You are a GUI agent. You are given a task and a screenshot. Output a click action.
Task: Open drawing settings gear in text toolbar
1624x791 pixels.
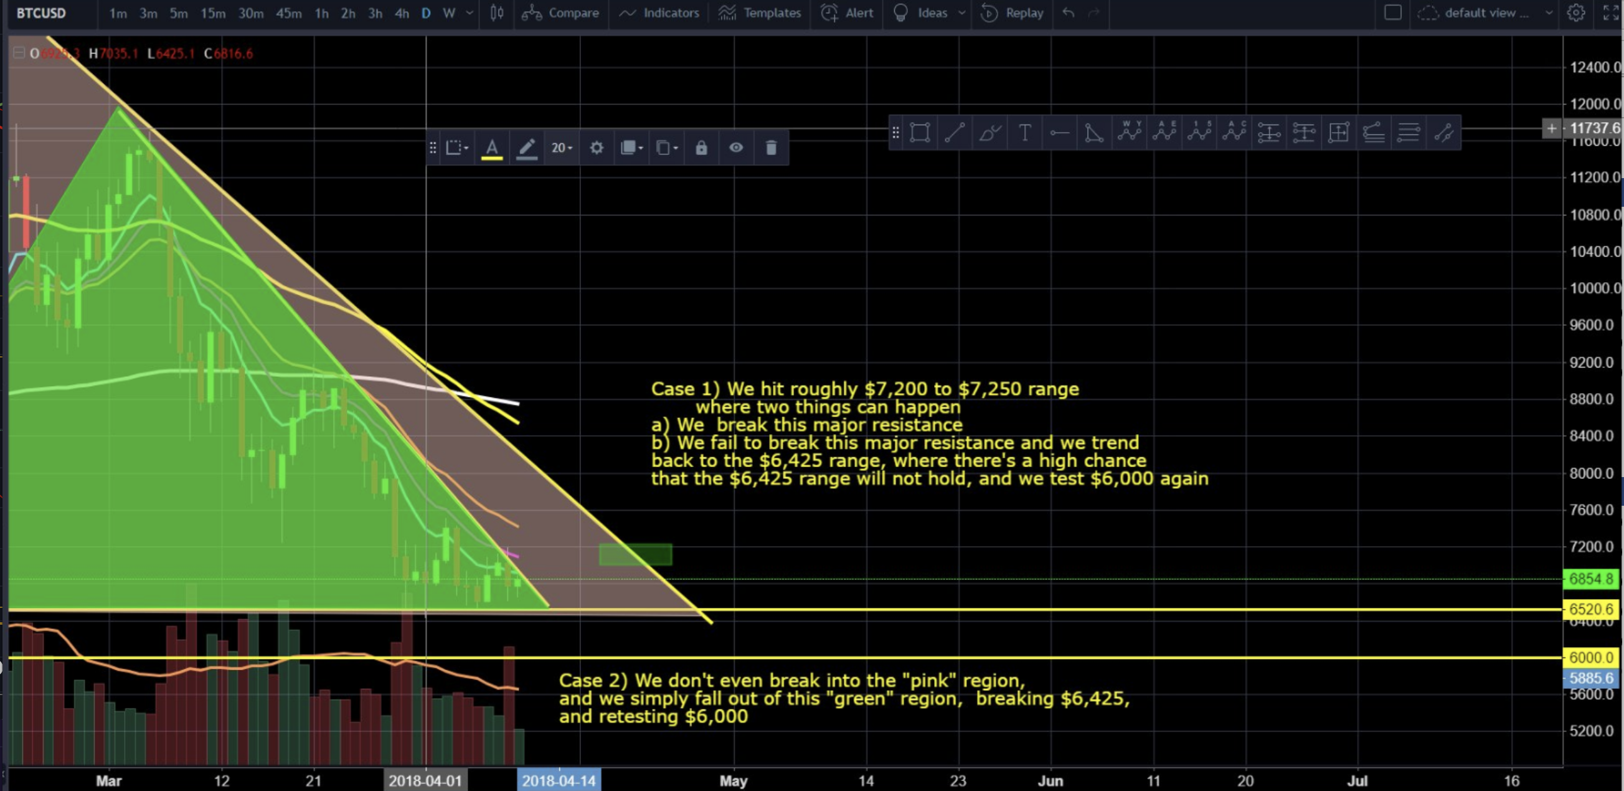pos(597,148)
